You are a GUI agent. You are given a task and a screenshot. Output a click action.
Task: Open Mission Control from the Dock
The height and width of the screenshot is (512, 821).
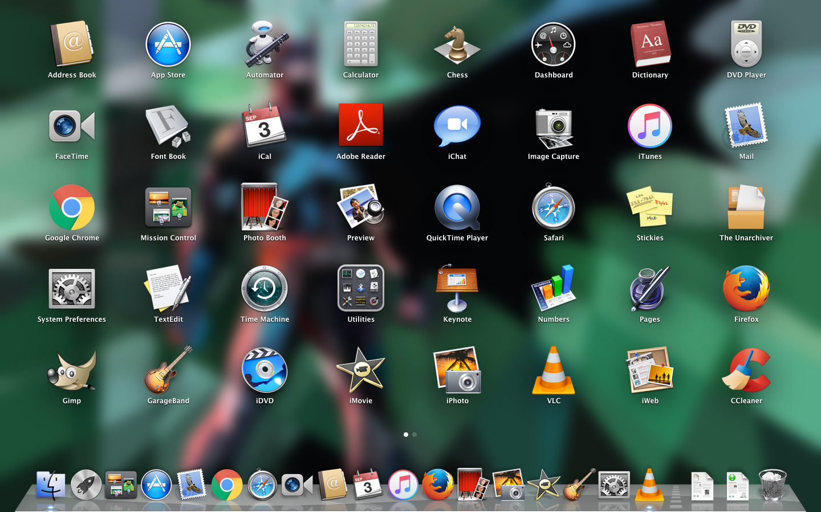tap(121, 485)
